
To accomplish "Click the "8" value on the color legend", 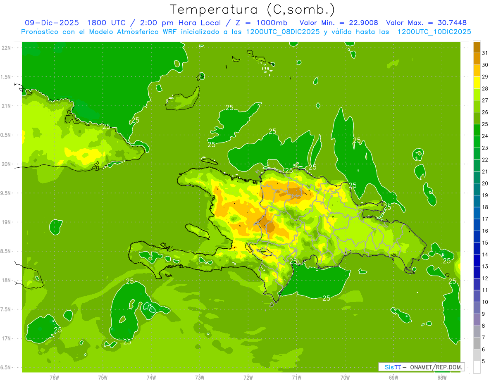I will coord(484,326).
